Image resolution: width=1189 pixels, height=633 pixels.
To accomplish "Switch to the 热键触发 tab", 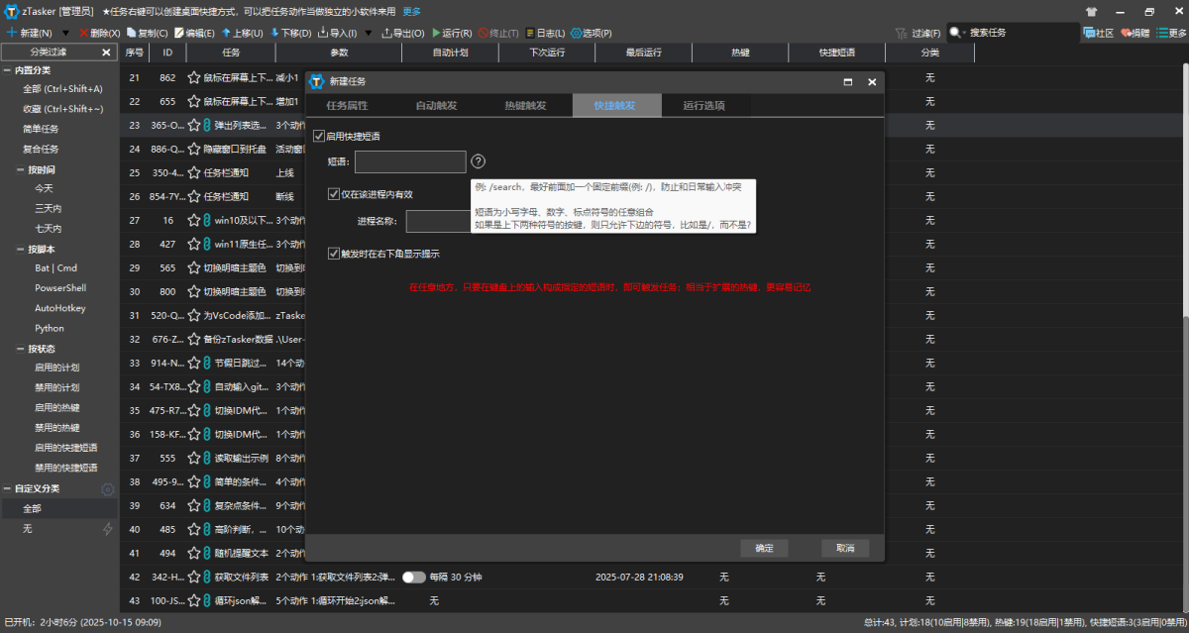I will (524, 105).
